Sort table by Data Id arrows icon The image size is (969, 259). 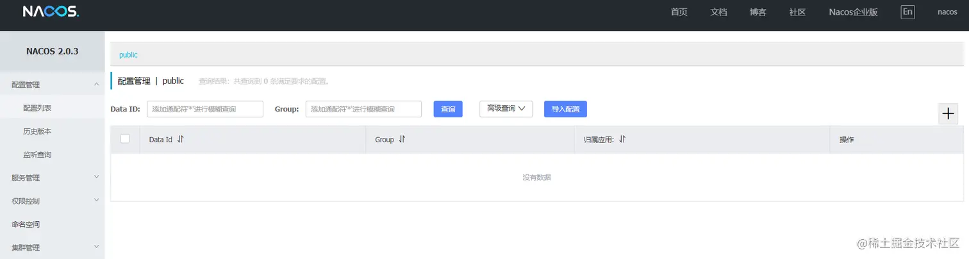point(180,139)
